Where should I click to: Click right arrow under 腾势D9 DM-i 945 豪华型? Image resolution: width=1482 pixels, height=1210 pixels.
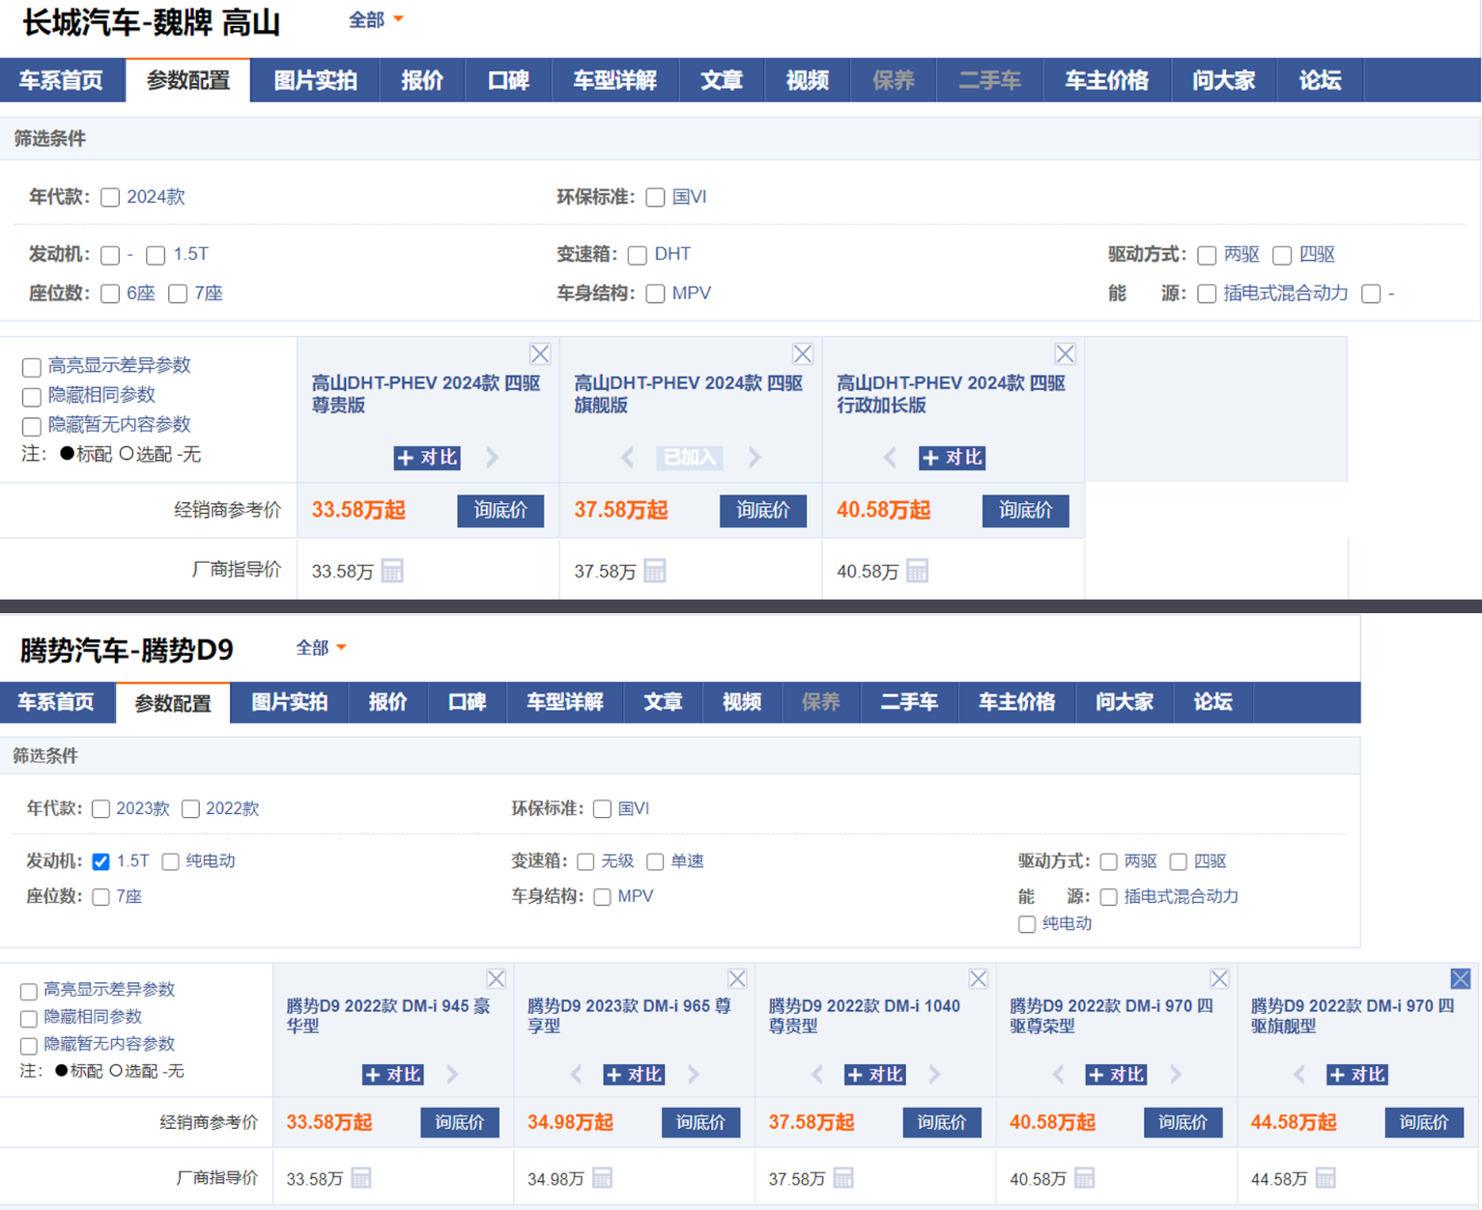[452, 1075]
